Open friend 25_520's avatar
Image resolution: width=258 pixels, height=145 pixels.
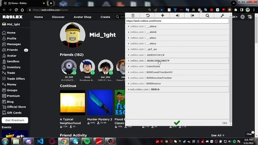pyautogui.click(x=69, y=67)
